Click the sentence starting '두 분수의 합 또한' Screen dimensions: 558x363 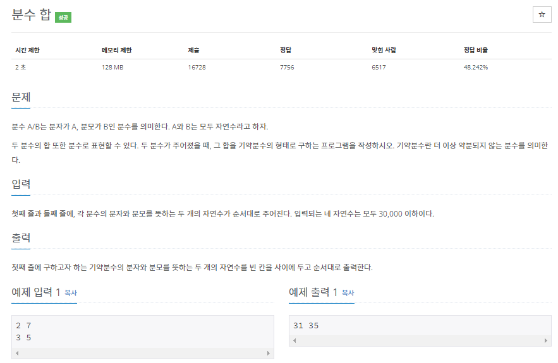[x=280, y=153]
